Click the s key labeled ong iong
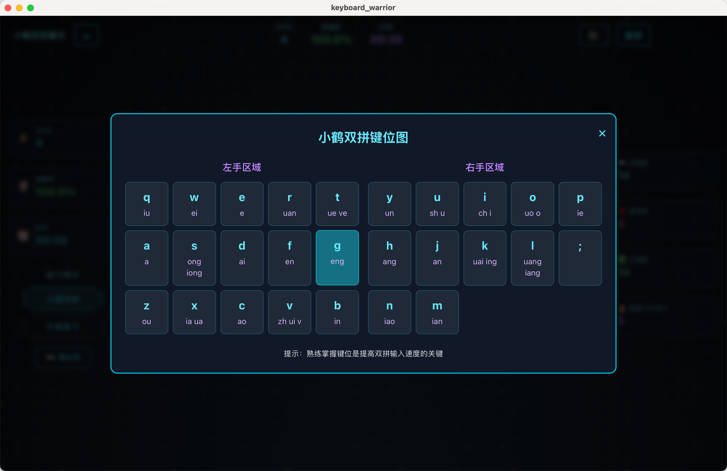This screenshot has height=471, width=727. tap(194, 258)
